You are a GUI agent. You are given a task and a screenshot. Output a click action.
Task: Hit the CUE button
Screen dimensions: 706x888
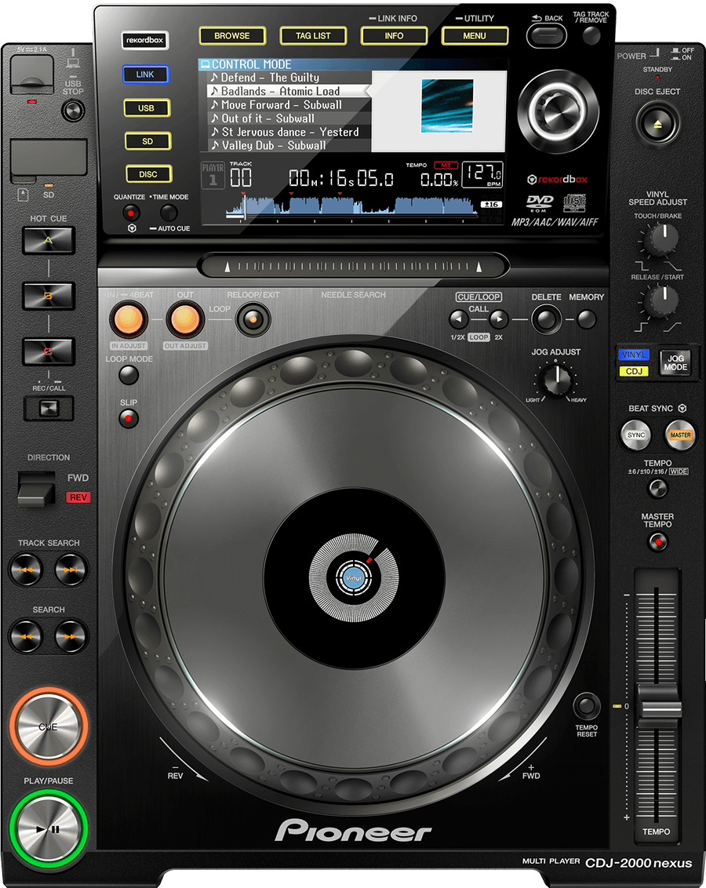(x=48, y=726)
